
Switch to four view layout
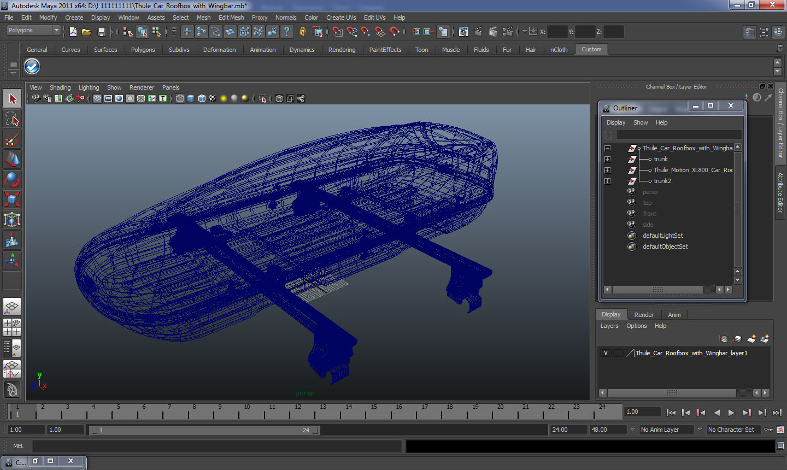12,327
